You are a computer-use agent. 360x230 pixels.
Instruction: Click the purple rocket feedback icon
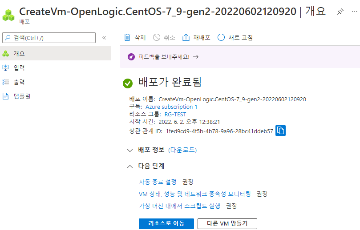[x=131, y=56]
